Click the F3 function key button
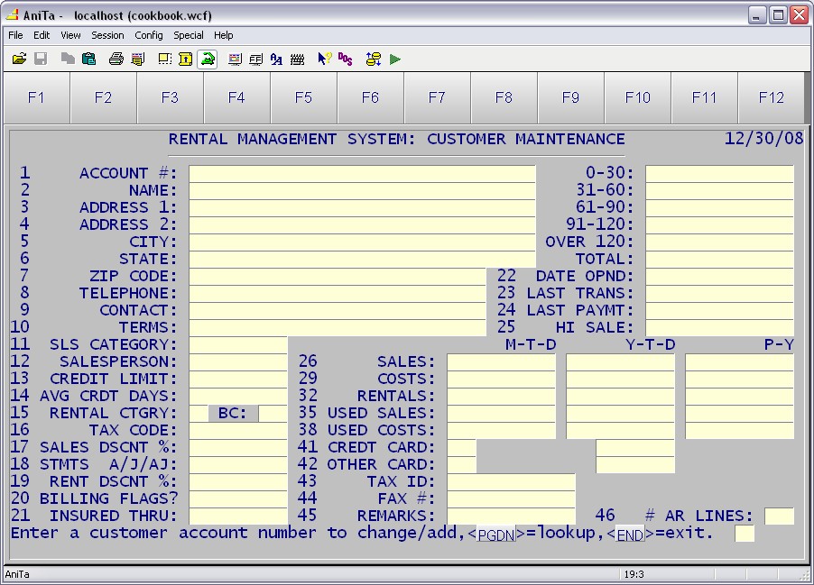This screenshot has width=814, height=585. click(x=170, y=97)
